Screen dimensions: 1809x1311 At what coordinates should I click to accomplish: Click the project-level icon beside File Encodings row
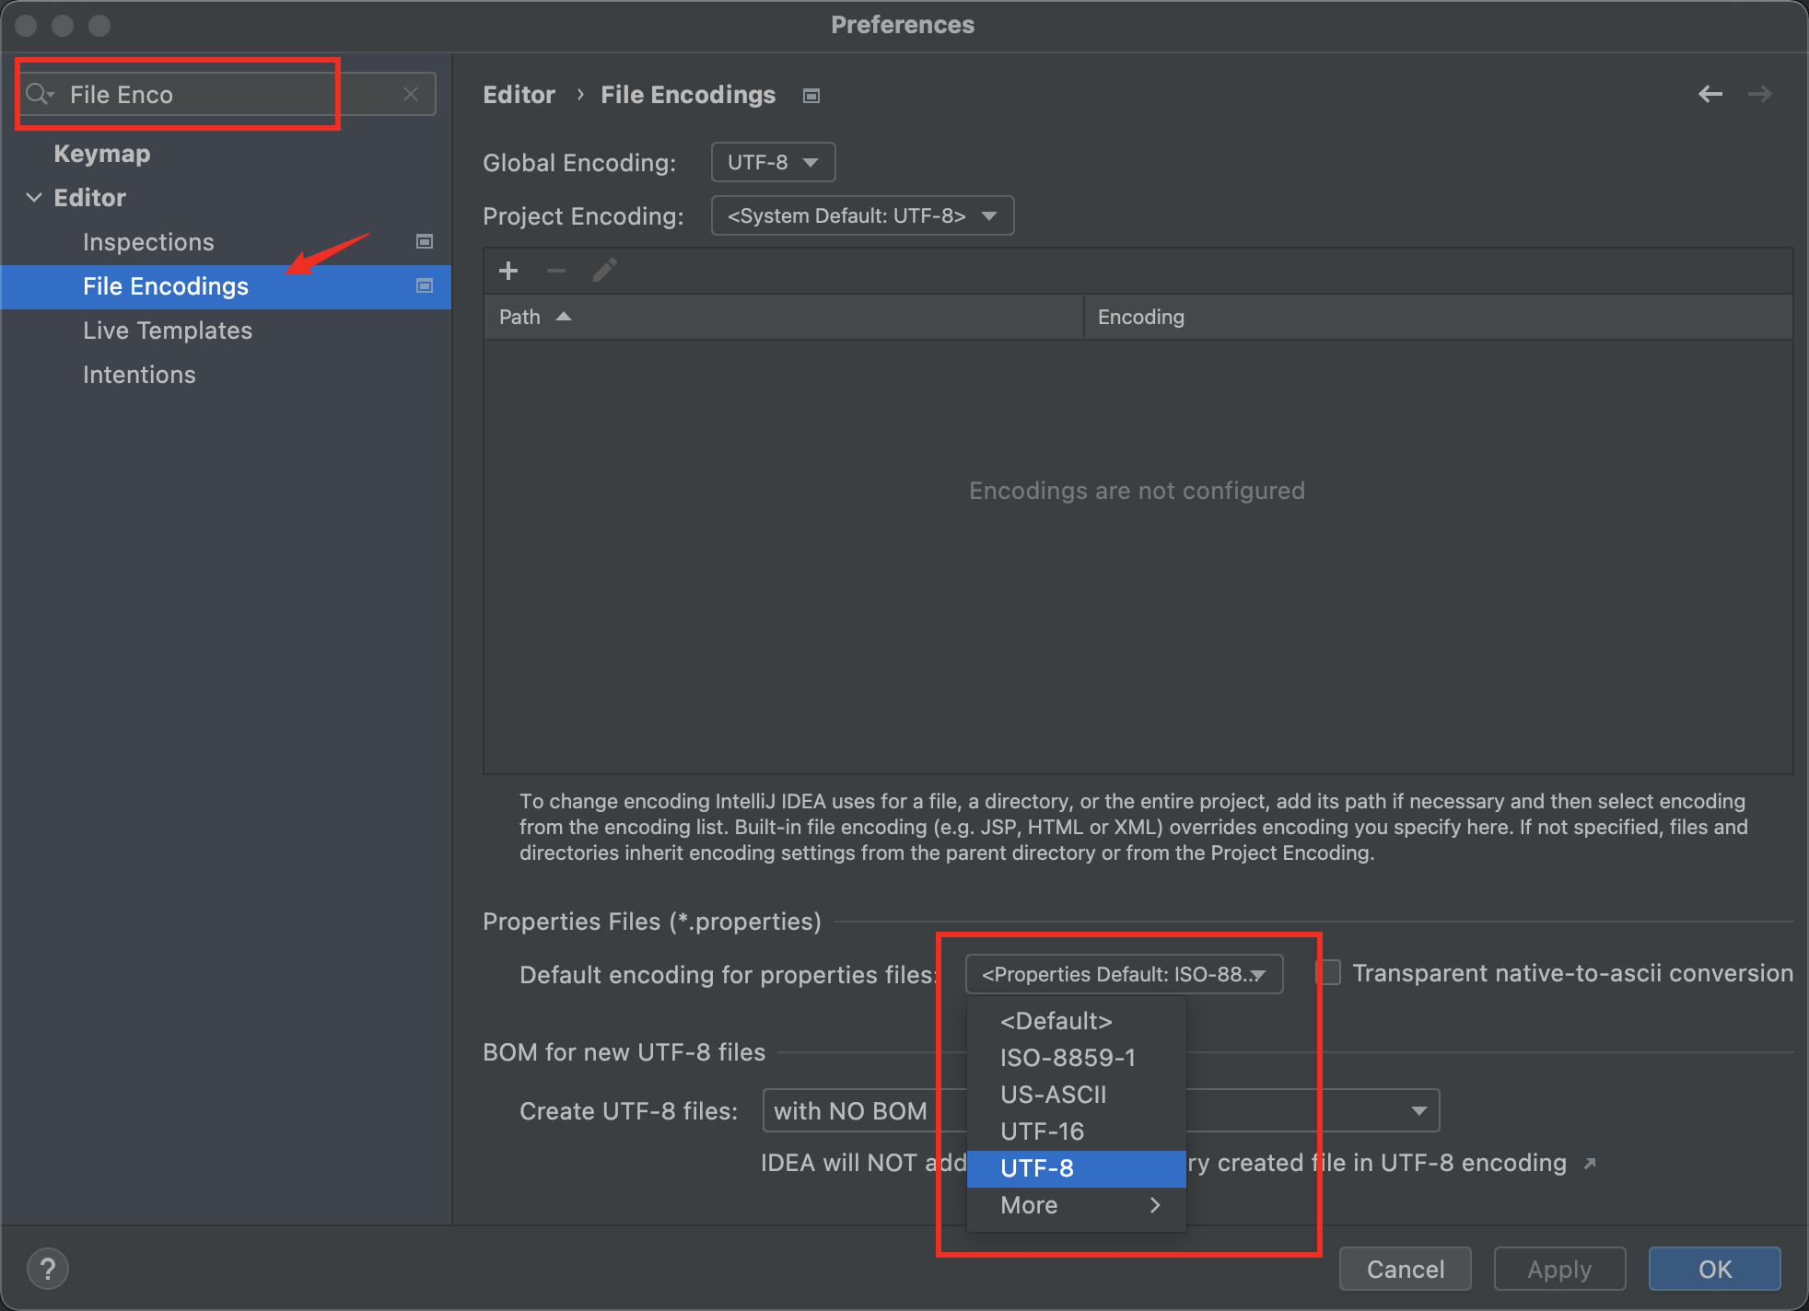point(425,285)
